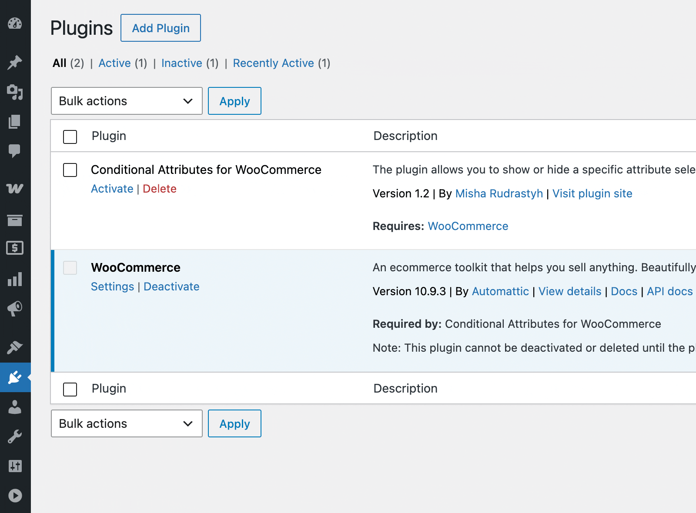
Task: Click the Version 1.2 text
Action: coord(401,193)
